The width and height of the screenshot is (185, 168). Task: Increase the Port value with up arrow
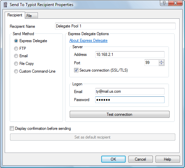pos(162,61)
